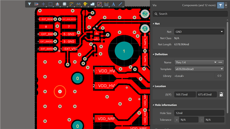Click the snapping magnet icon

click(x=36, y=4)
